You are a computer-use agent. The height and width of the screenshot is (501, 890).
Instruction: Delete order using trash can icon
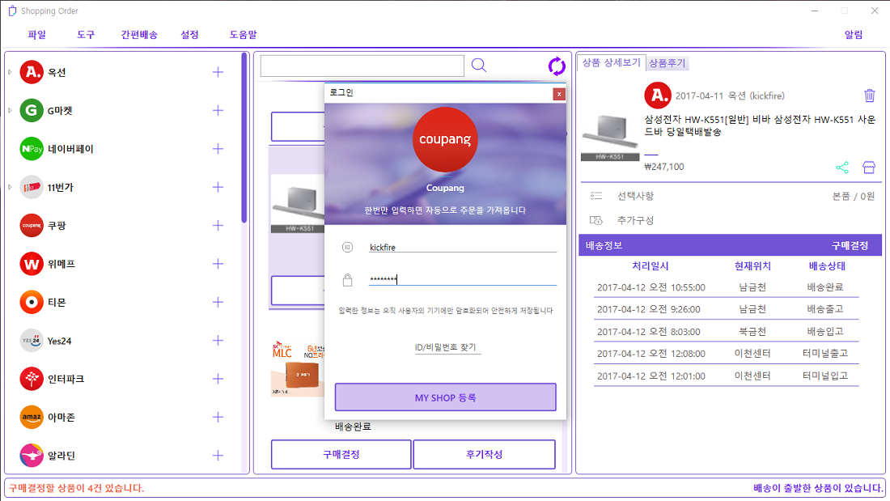pyautogui.click(x=870, y=96)
